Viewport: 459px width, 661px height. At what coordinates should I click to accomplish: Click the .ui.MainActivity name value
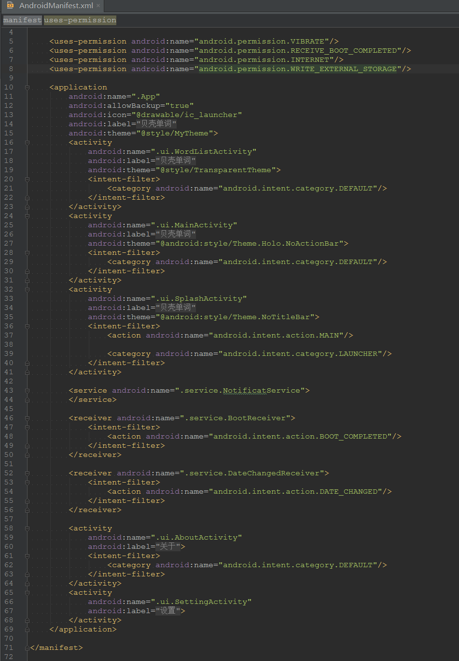pos(194,225)
